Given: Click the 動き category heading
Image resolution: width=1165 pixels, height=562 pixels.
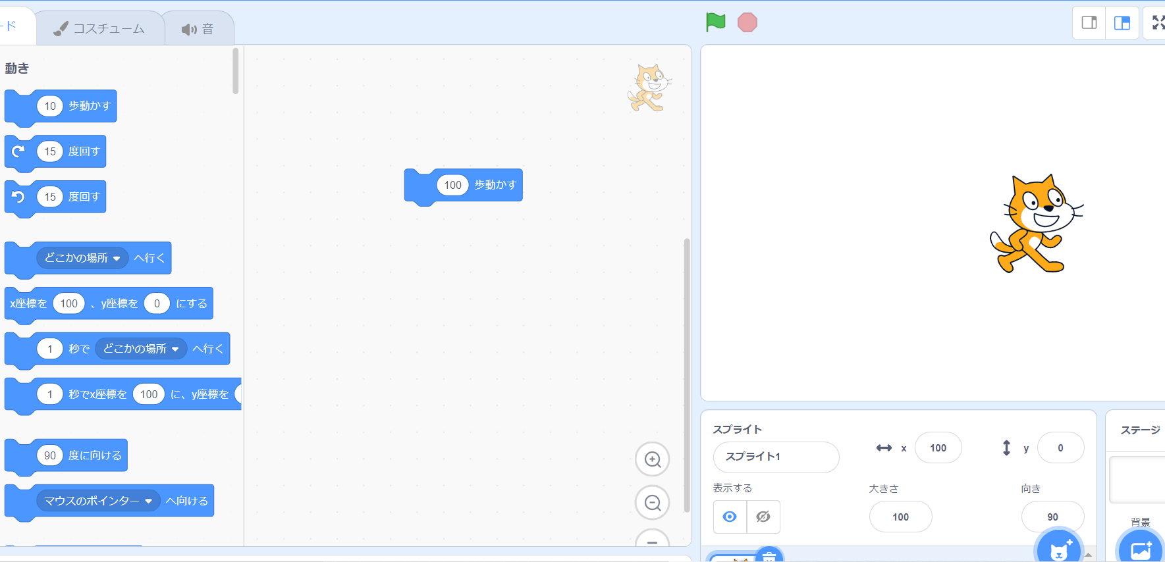Looking at the screenshot, I should click(17, 68).
